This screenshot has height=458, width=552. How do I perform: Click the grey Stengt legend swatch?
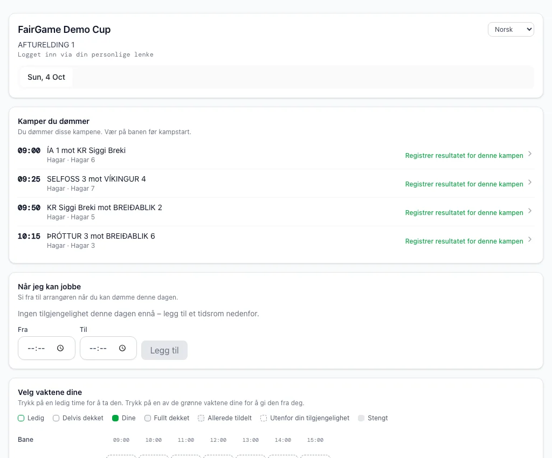coord(361,418)
